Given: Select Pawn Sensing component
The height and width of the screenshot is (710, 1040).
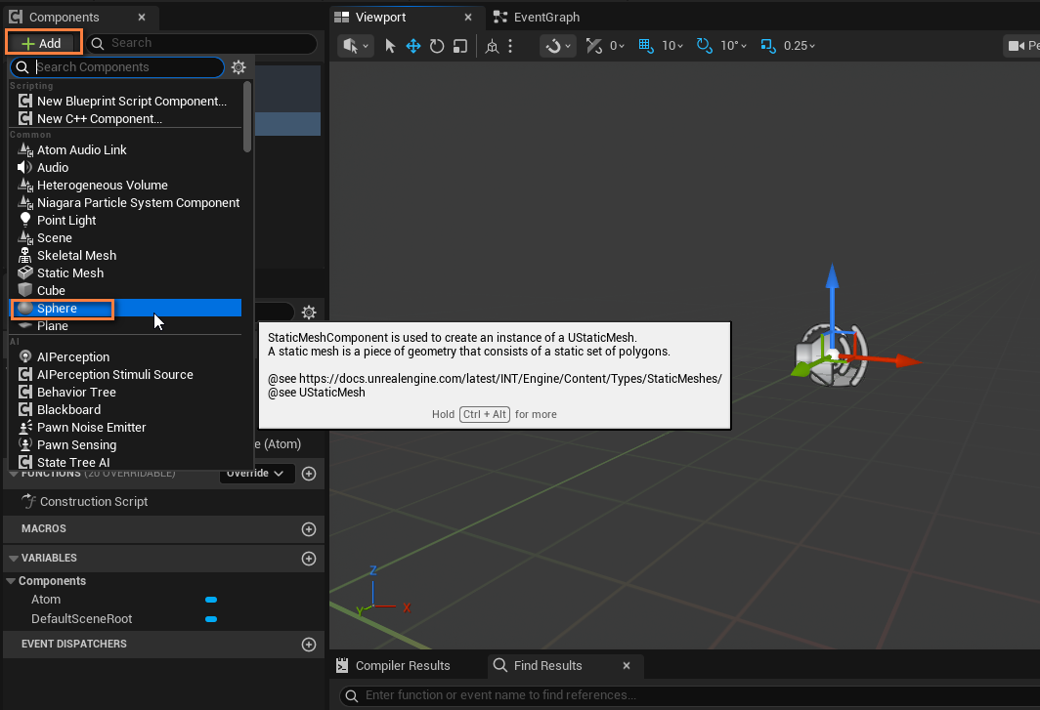Looking at the screenshot, I should (x=125, y=444).
